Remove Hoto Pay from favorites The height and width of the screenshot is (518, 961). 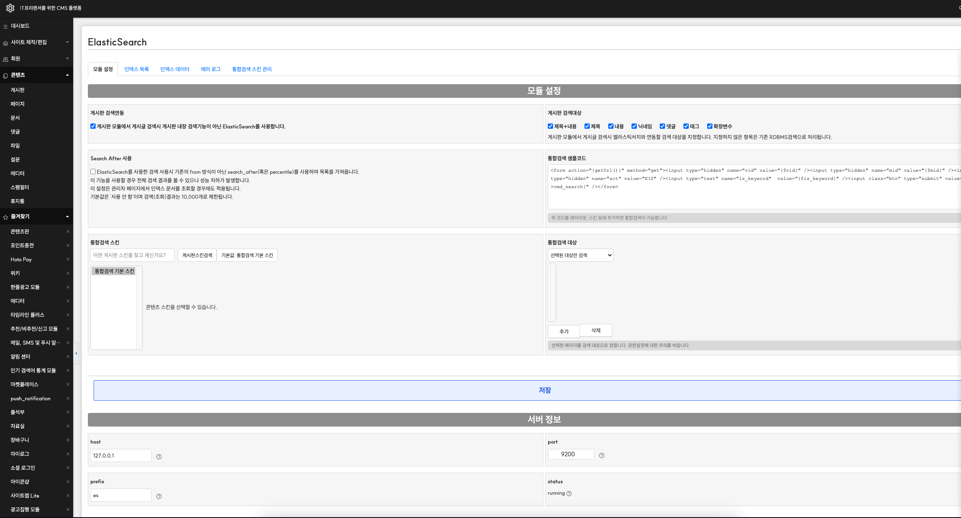pos(68,259)
